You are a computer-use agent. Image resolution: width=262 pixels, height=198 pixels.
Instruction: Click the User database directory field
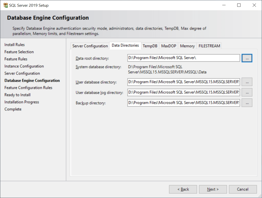pos(183,82)
